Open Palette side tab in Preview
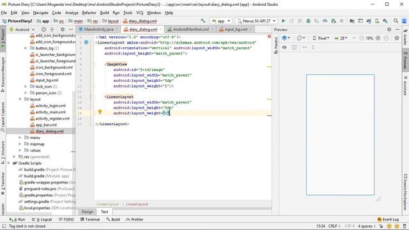This screenshot has height=230, width=409. [275, 45]
